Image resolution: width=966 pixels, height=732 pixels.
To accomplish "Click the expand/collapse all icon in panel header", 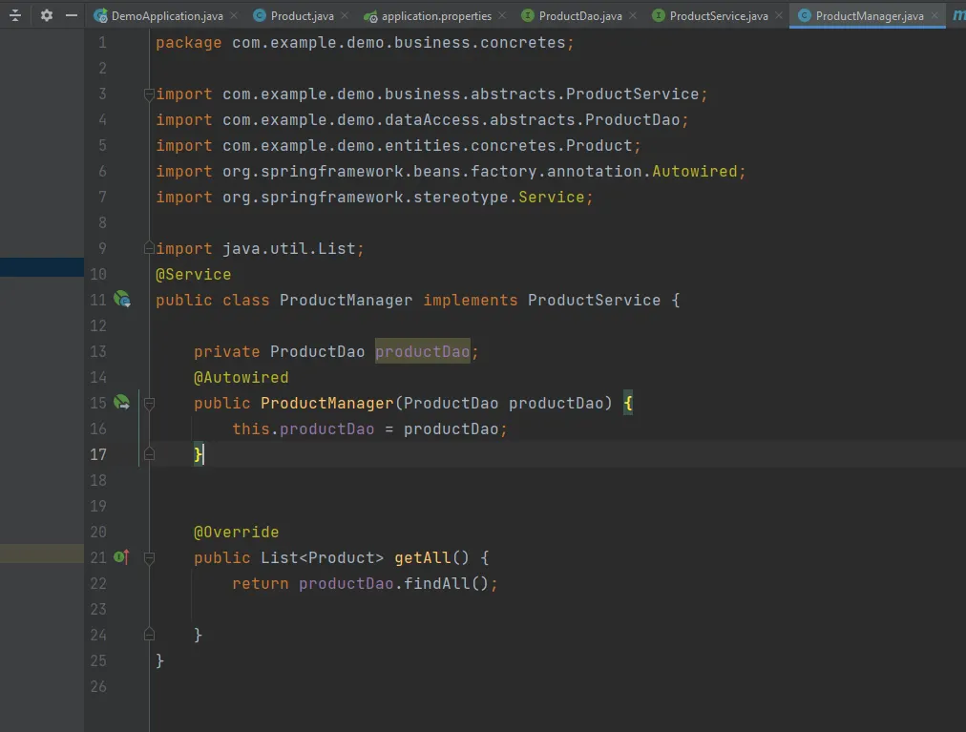I will coord(15,15).
